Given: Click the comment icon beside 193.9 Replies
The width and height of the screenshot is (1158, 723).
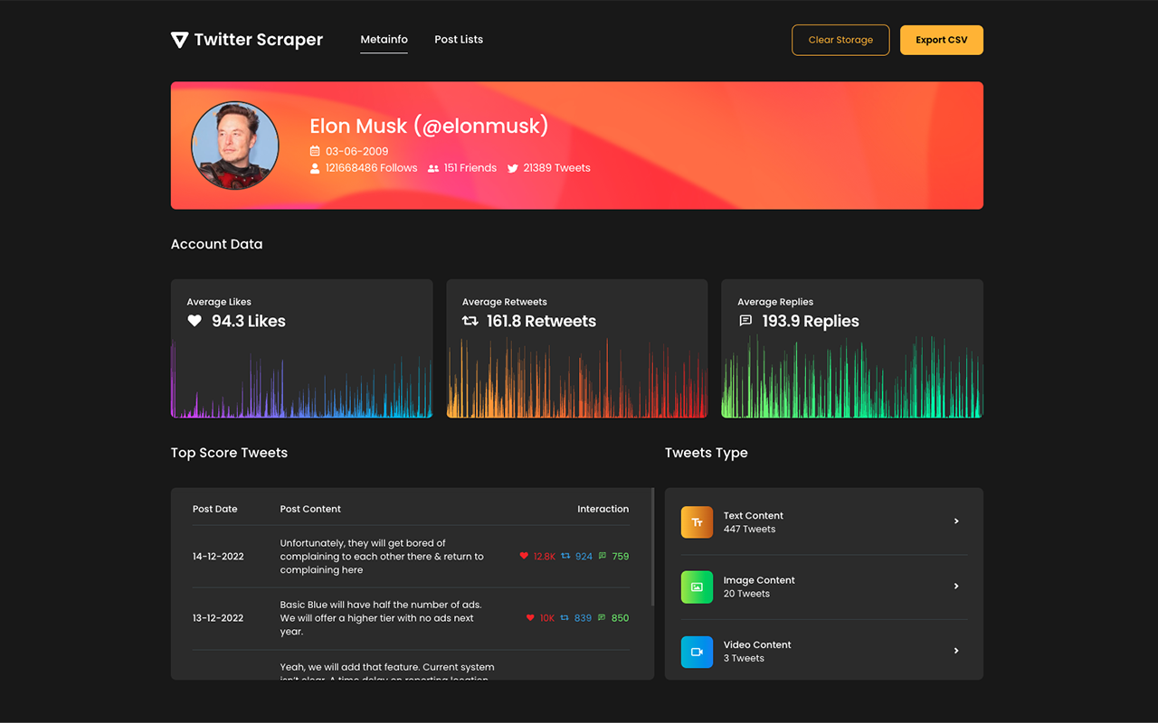Looking at the screenshot, I should [745, 321].
